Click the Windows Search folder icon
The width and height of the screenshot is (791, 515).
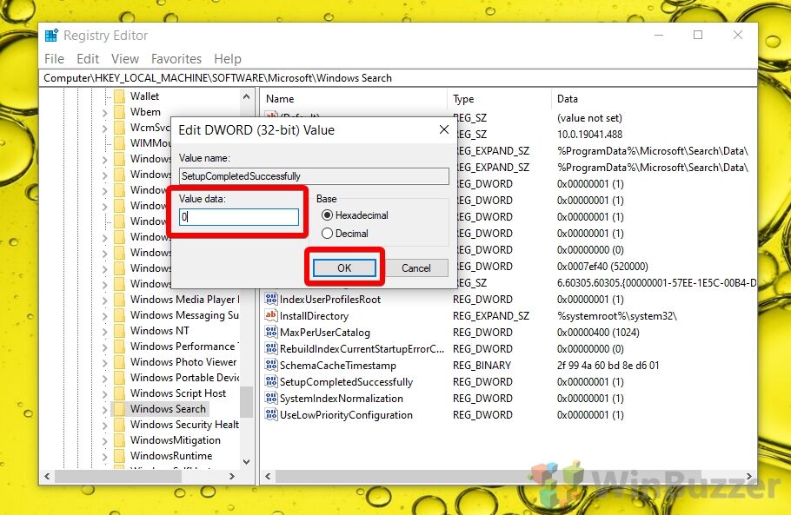(119, 409)
